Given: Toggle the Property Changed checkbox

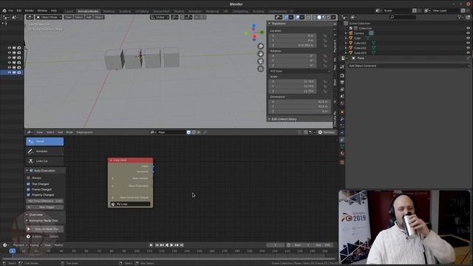Looking at the screenshot, I should point(28,195).
